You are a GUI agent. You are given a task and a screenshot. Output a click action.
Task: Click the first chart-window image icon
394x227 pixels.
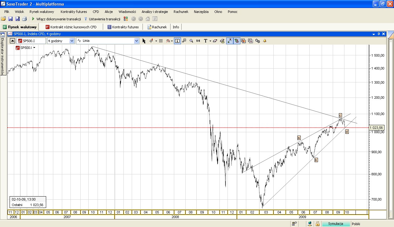point(243,41)
